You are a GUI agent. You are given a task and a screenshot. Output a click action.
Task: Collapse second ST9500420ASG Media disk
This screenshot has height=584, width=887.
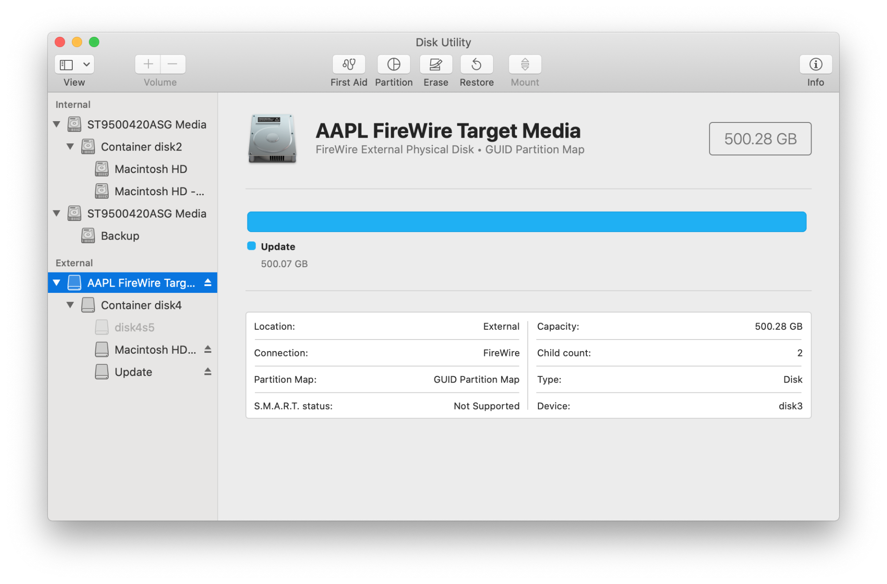pyautogui.click(x=57, y=213)
